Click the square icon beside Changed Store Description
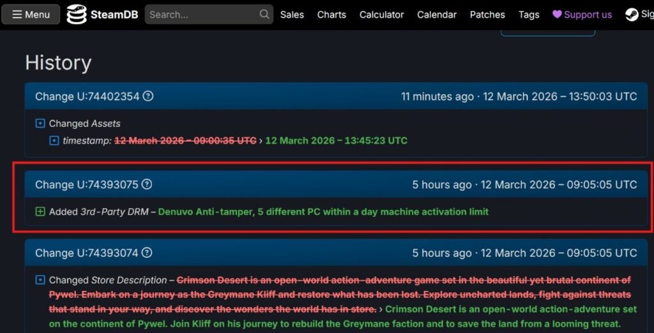The height and width of the screenshot is (333, 654). tap(40, 280)
